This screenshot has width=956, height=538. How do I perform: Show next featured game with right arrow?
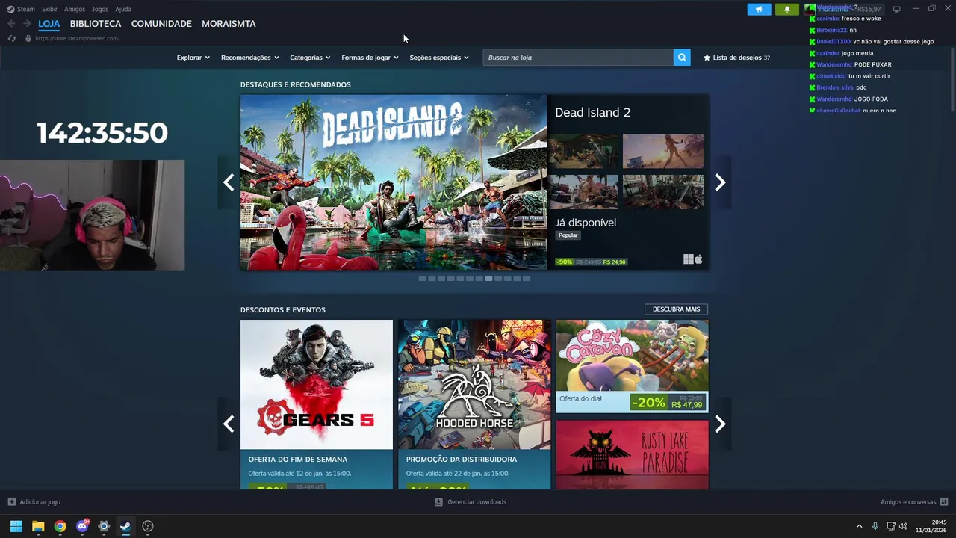(720, 182)
